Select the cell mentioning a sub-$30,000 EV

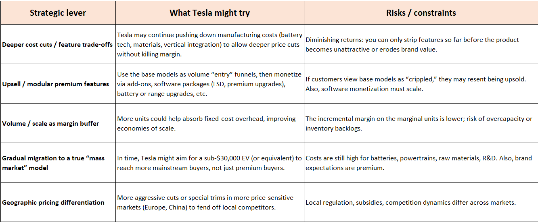(x=209, y=163)
